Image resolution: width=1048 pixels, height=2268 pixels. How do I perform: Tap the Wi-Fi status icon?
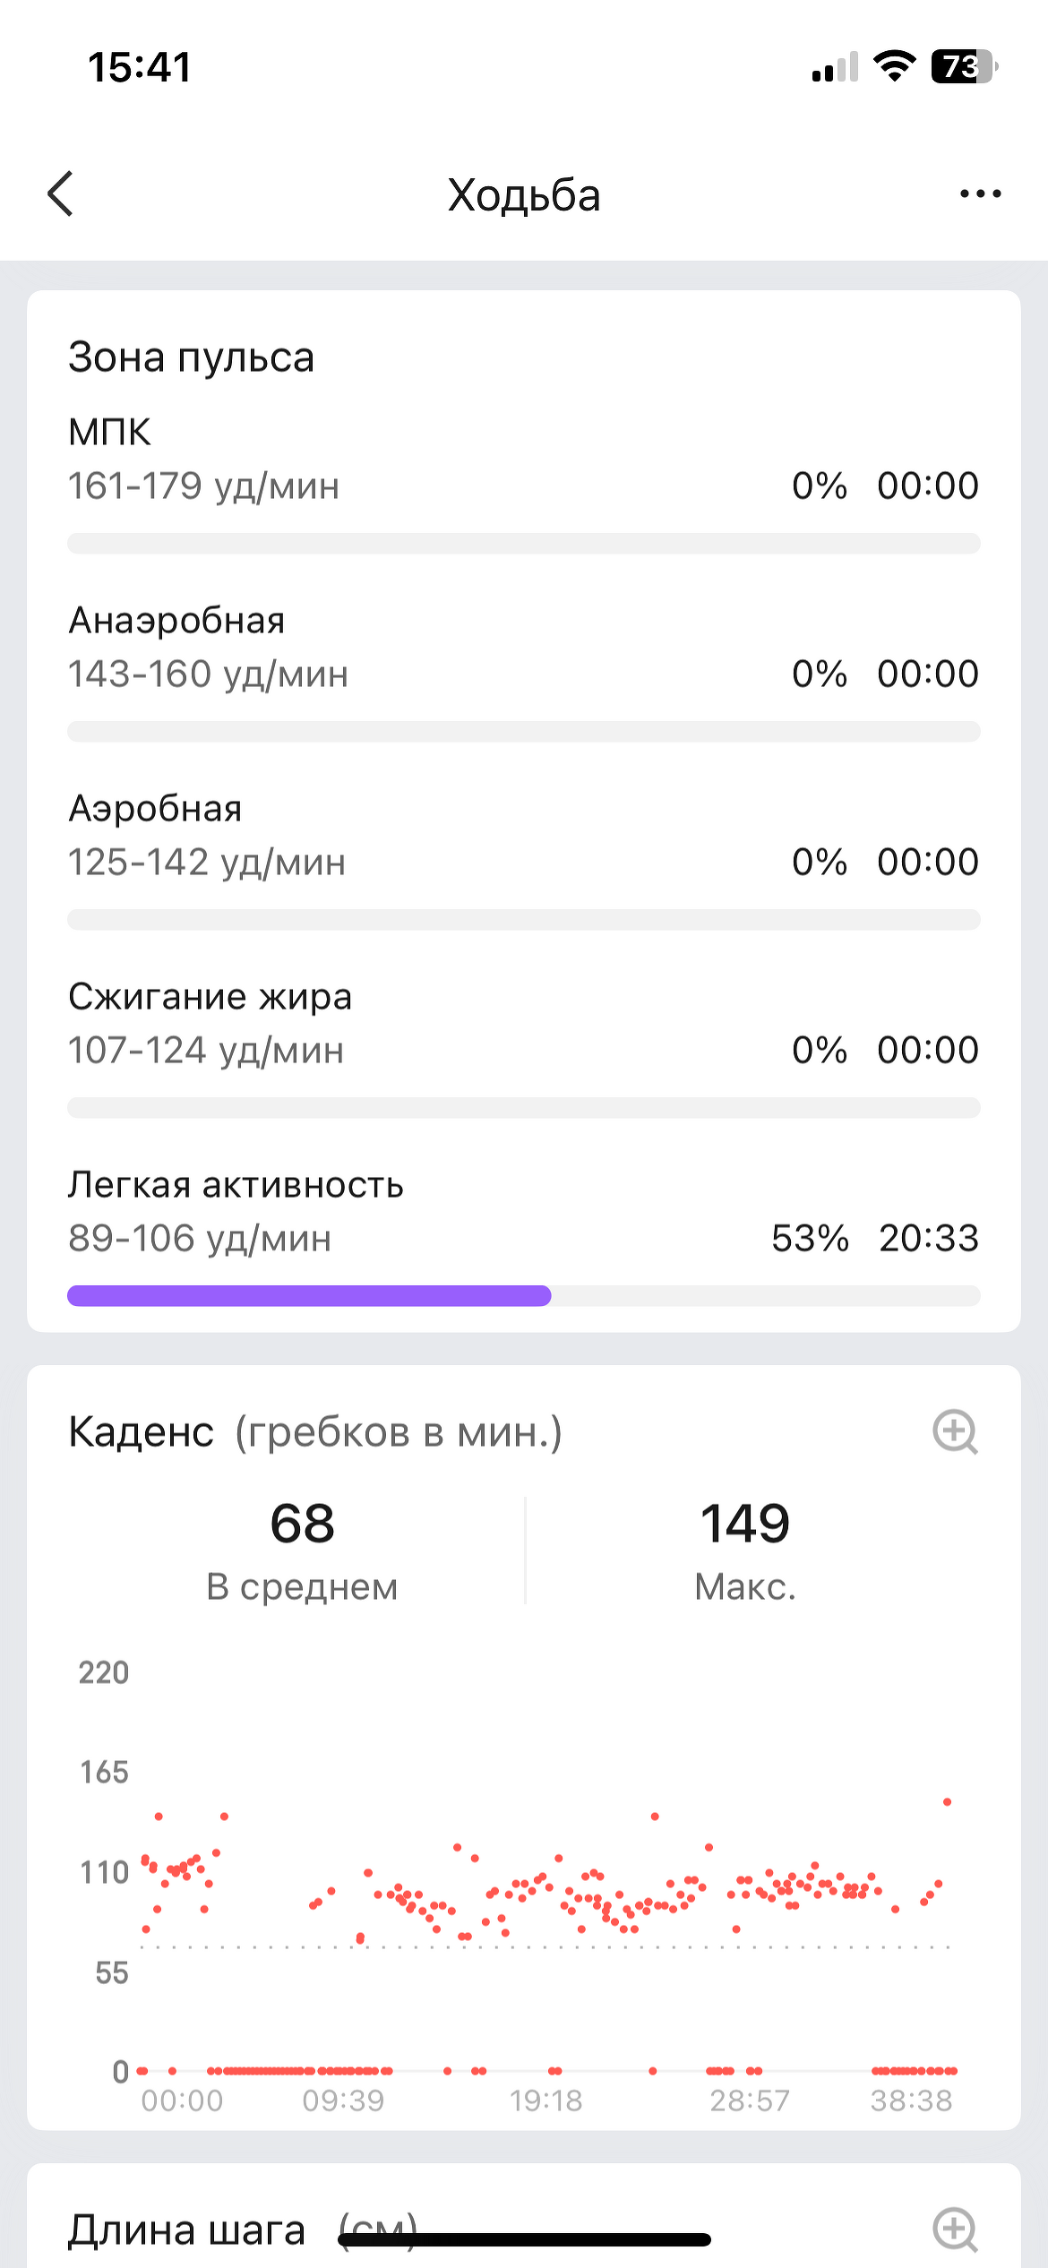pyautogui.click(x=894, y=66)
